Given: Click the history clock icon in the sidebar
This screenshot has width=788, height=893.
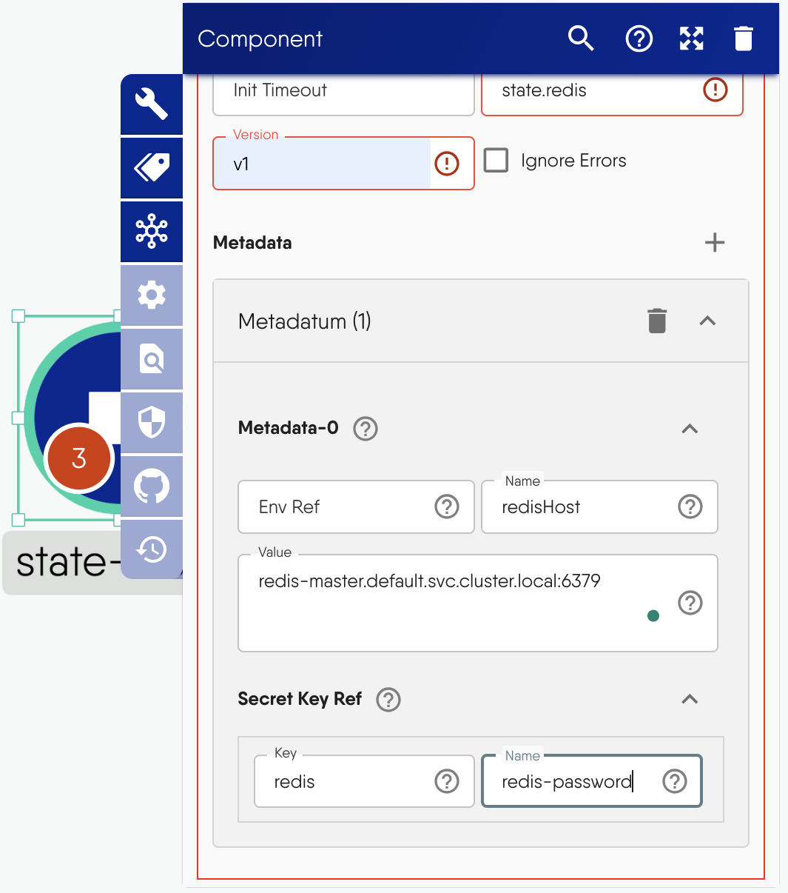Looking at the screenshot, I should (x=152, y=550).
